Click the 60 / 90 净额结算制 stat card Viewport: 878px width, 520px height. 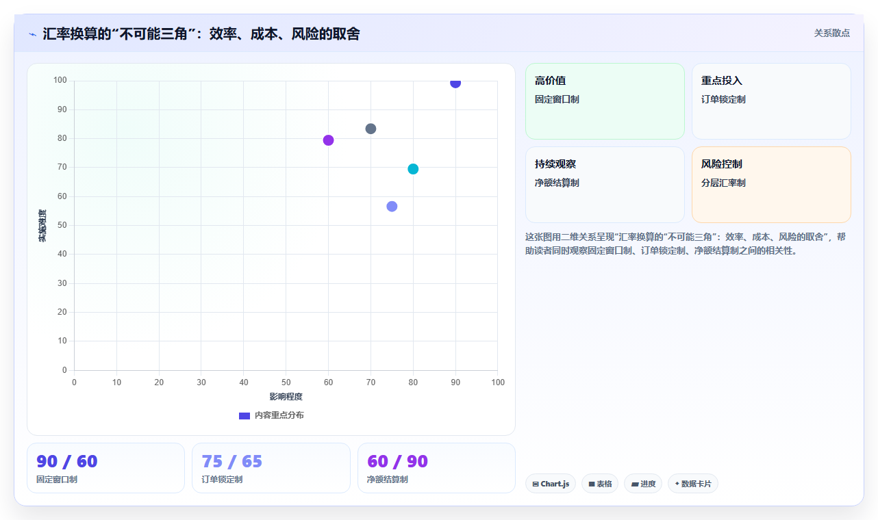click(436, 468)
